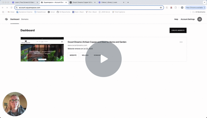Click the DOMAINS button on site card
This screenshot has height=118, width=207.
pyautogui.click(x=97, y=55)
